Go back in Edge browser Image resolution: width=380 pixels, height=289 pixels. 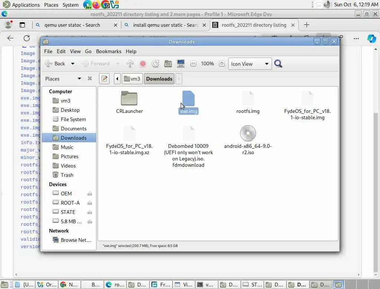click(10, 38)
